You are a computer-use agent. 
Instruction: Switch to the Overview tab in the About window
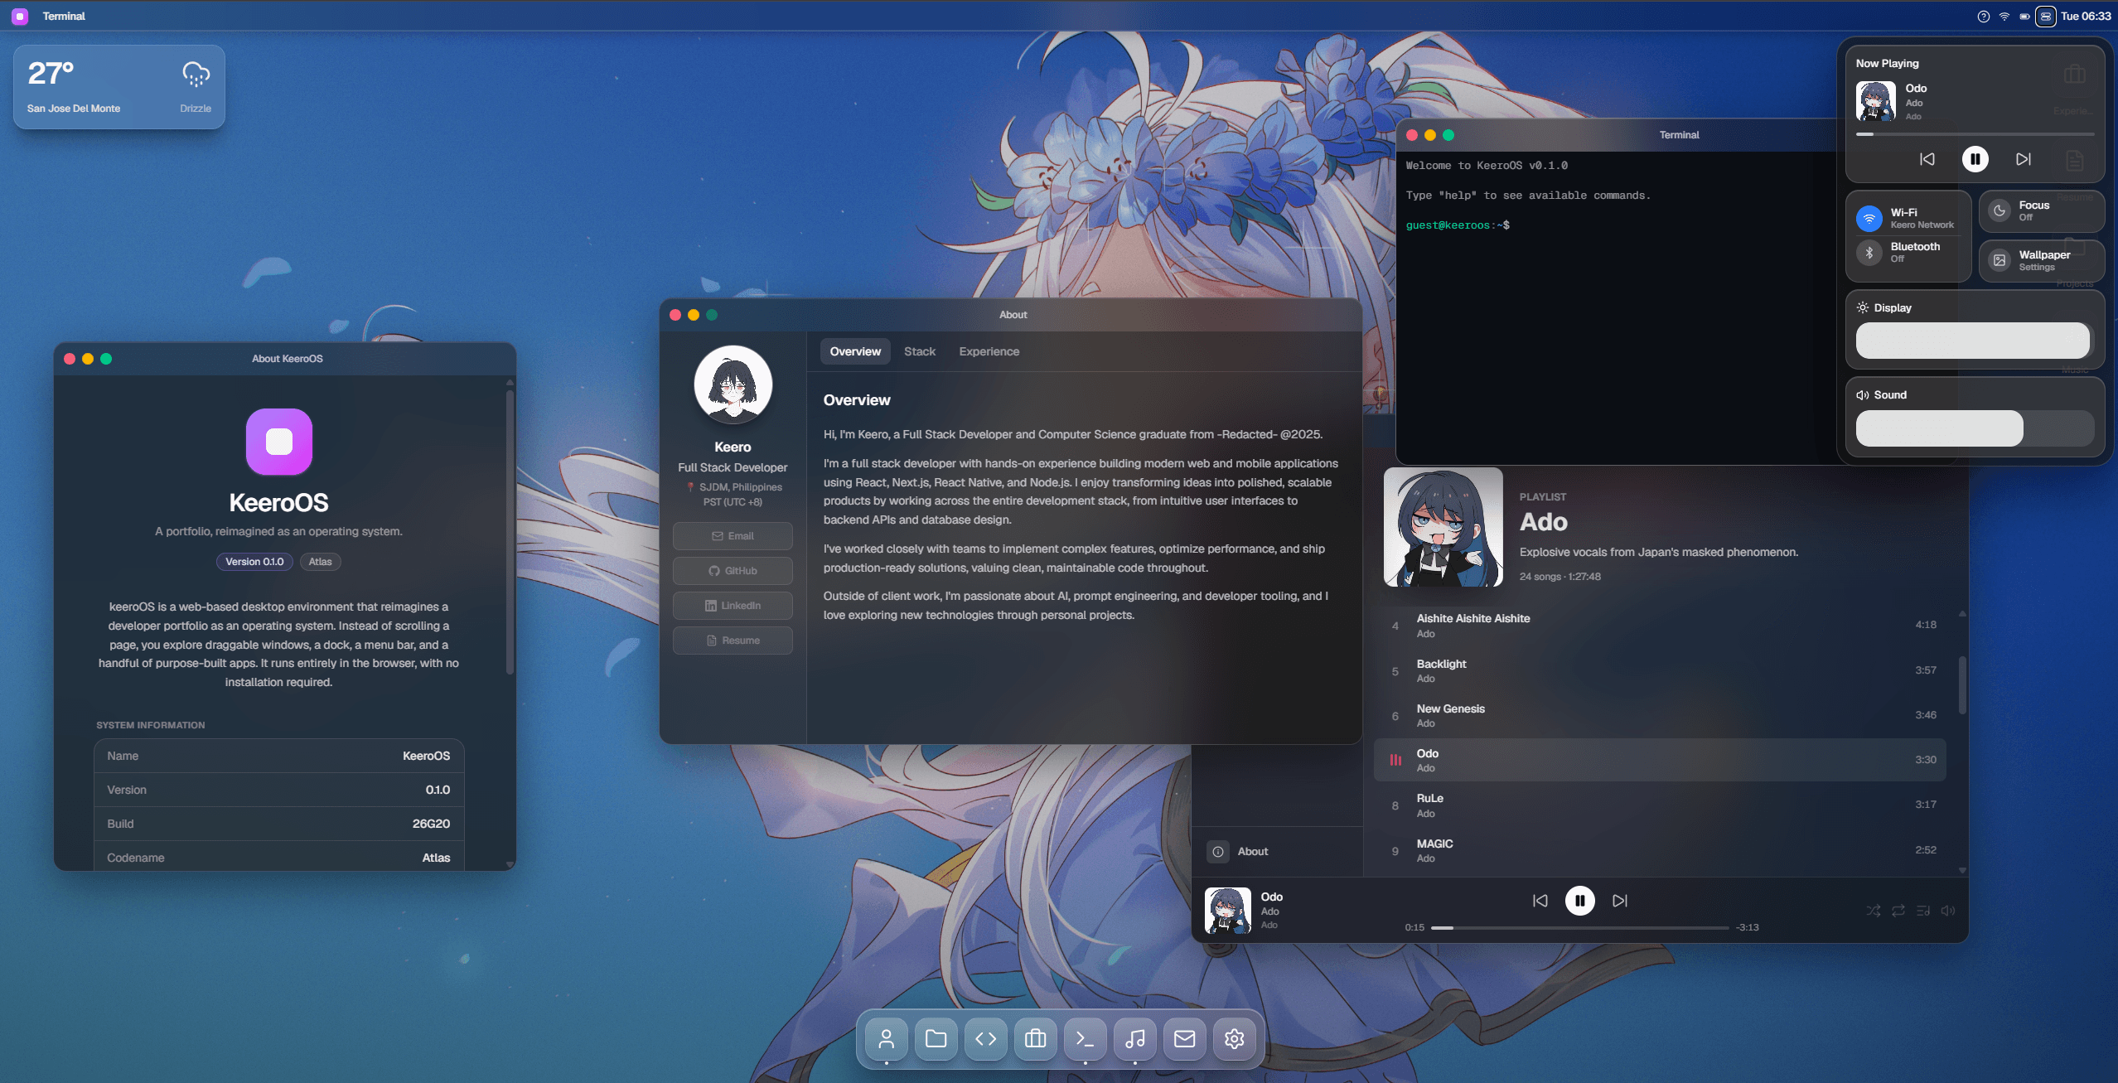point(855,351)
